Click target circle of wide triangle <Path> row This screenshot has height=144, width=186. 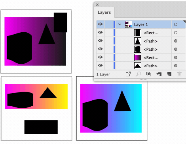pyautogui.click(x=176, y=66)
